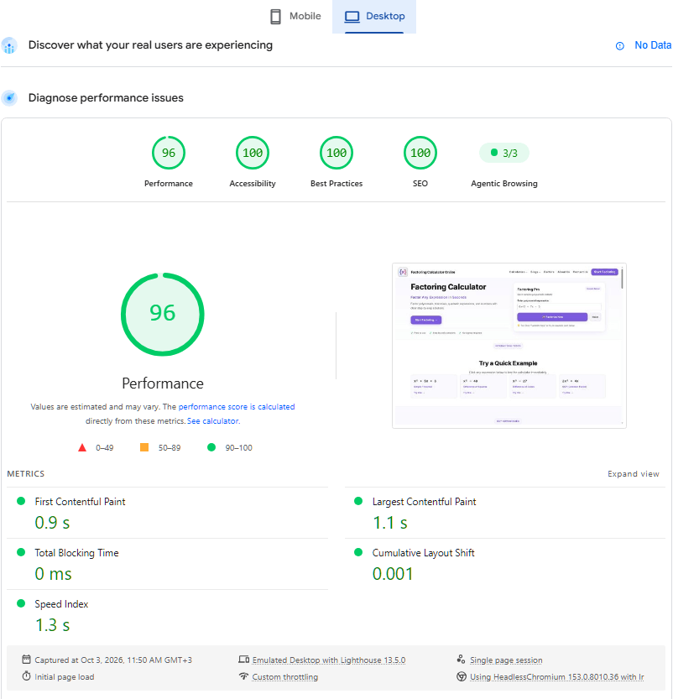
Task: Click the stopwatch icon beside Initial page load
Action: pyautogui.click(x=26, y=676)
